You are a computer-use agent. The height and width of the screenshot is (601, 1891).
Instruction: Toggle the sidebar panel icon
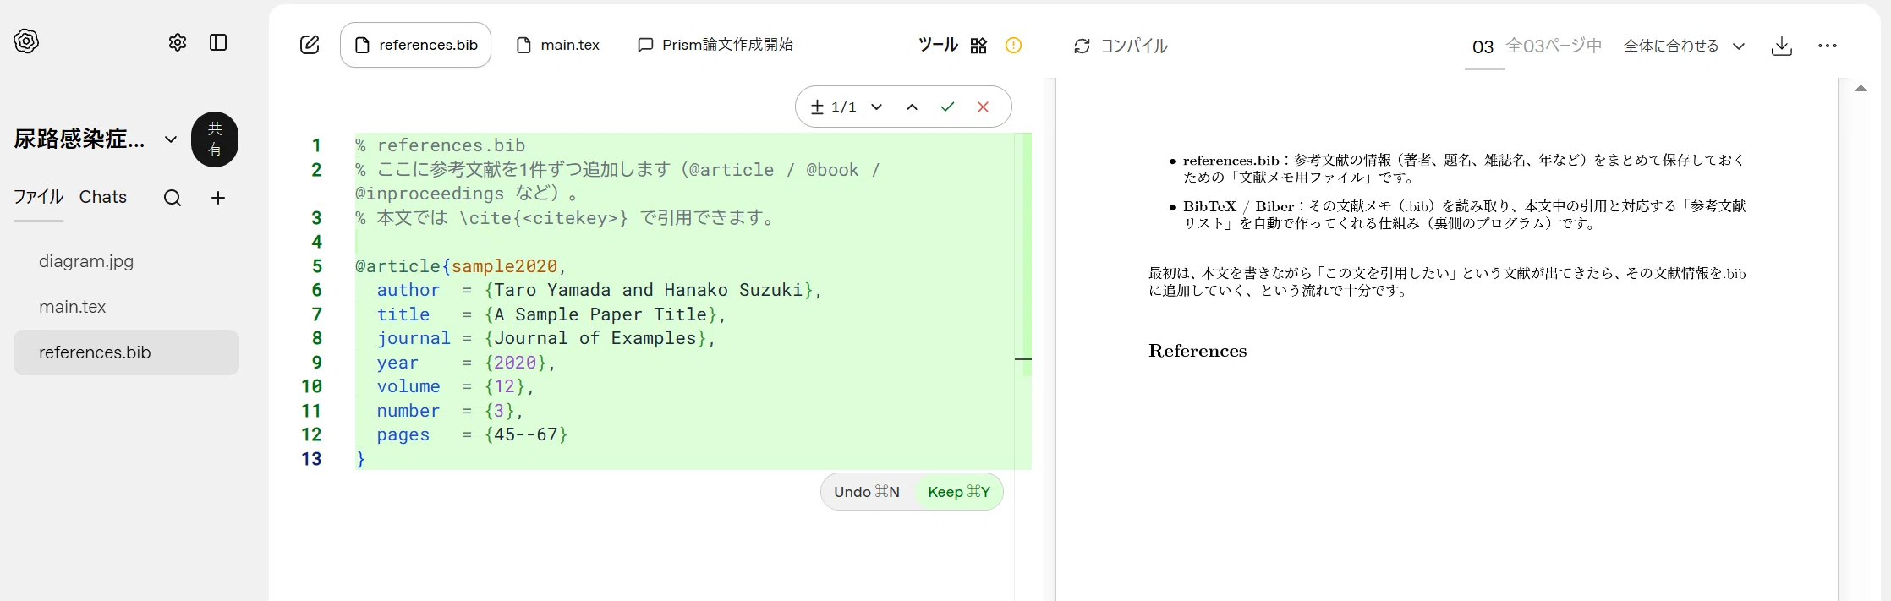point(218,42)
